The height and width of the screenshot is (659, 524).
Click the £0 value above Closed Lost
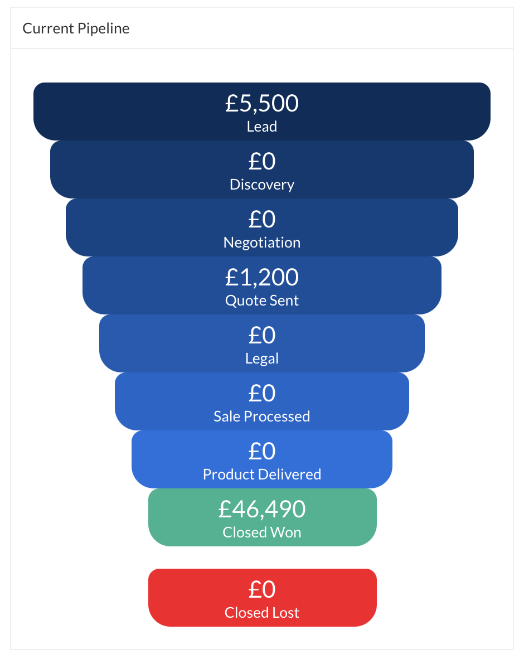[262, 589]
